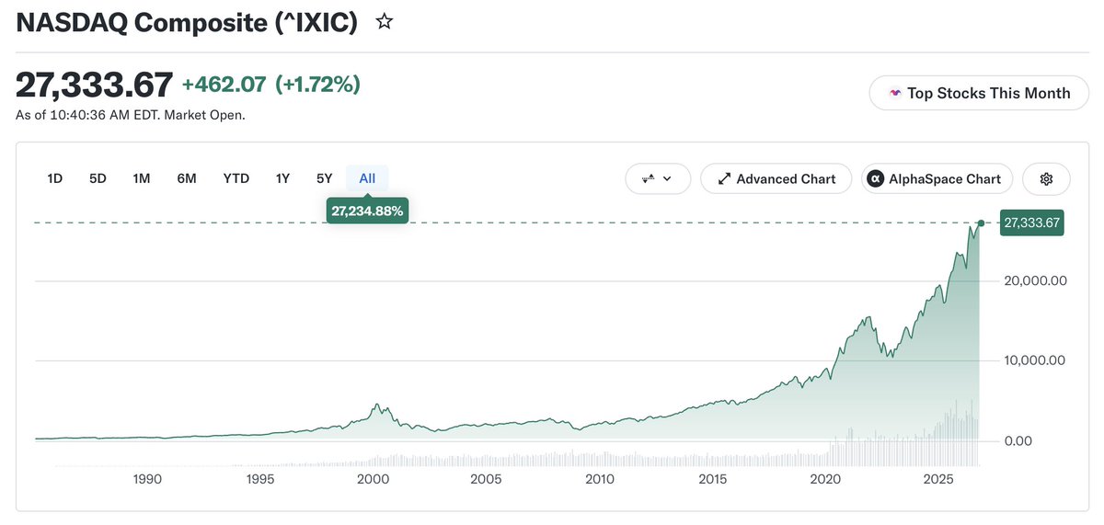Click the chart endpoint dot marker

coord(981,223)
